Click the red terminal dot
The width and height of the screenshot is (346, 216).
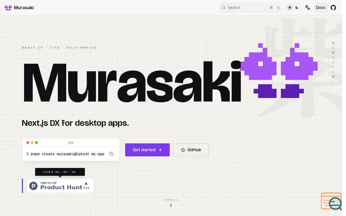(x=28, y=143)
